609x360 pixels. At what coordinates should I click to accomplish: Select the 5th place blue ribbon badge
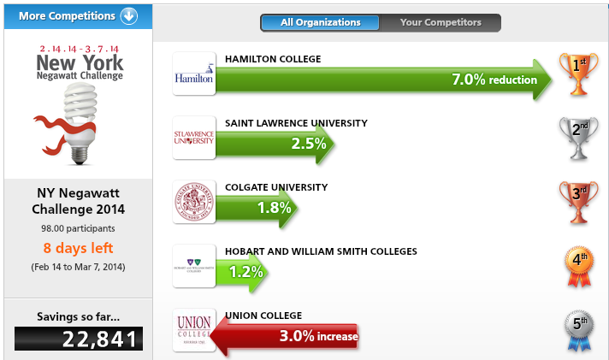tap(579, 330)
